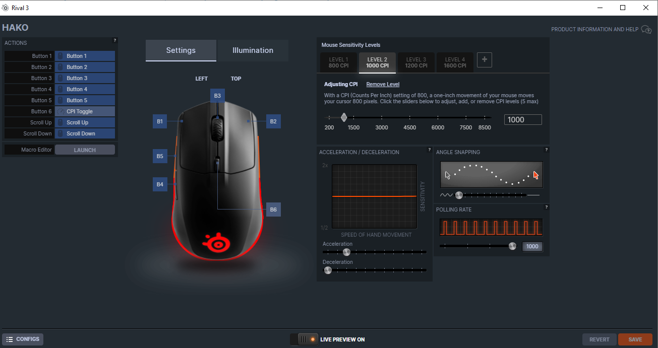The width and height of the screenshot is (658, 348).
Task: Click the Polling Rate slider handle
Action: click(512, 246)
